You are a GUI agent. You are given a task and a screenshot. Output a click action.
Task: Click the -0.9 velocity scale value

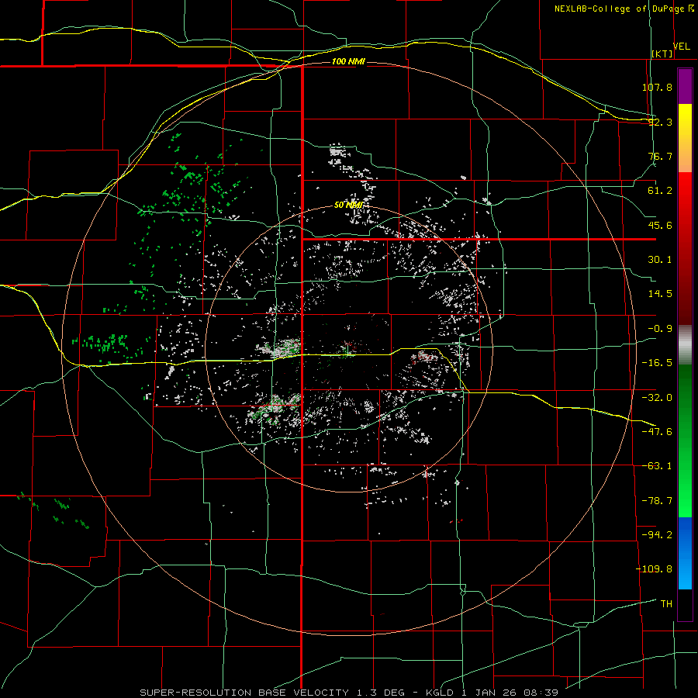tap(660, 329)
